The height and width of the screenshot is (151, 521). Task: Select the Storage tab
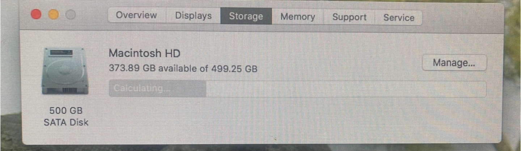246,17
